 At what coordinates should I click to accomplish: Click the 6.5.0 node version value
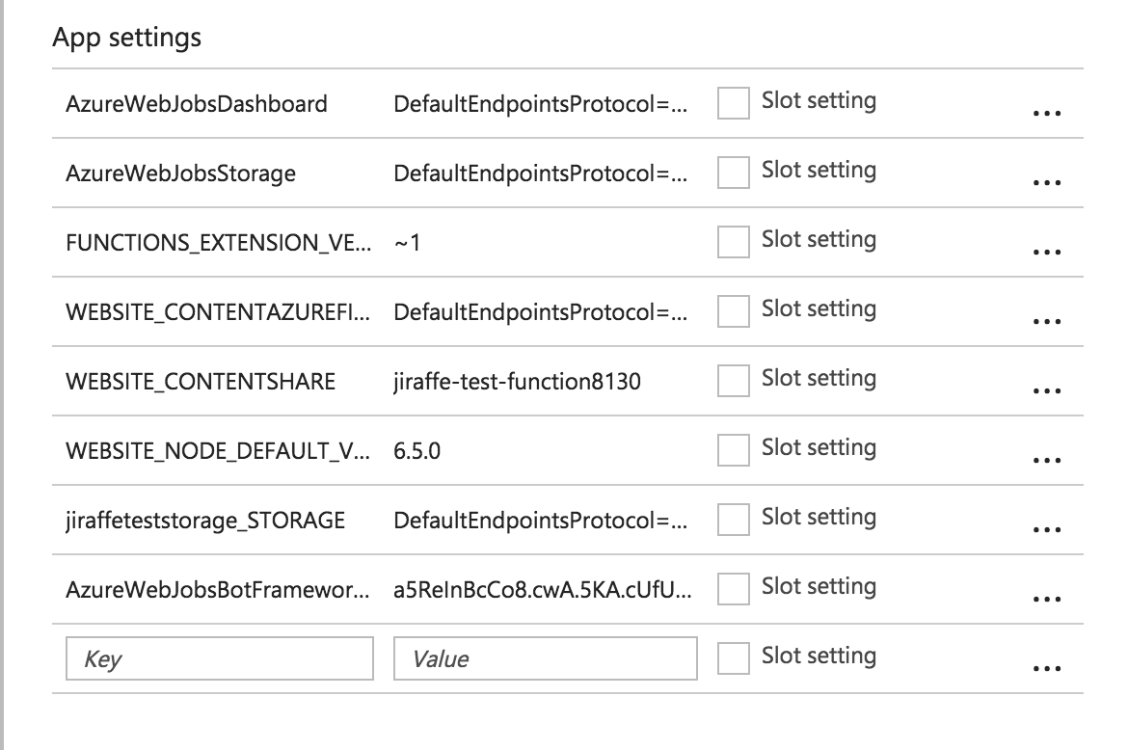click(x=416, y=451)
